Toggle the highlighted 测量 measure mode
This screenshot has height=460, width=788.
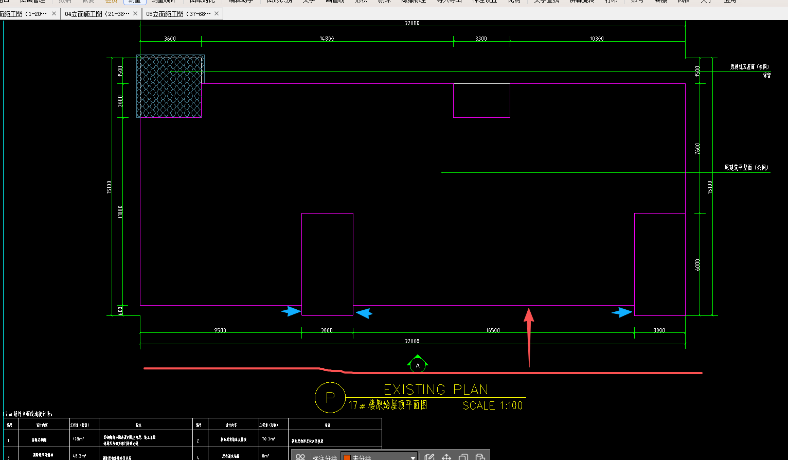(x=134, y=1)
